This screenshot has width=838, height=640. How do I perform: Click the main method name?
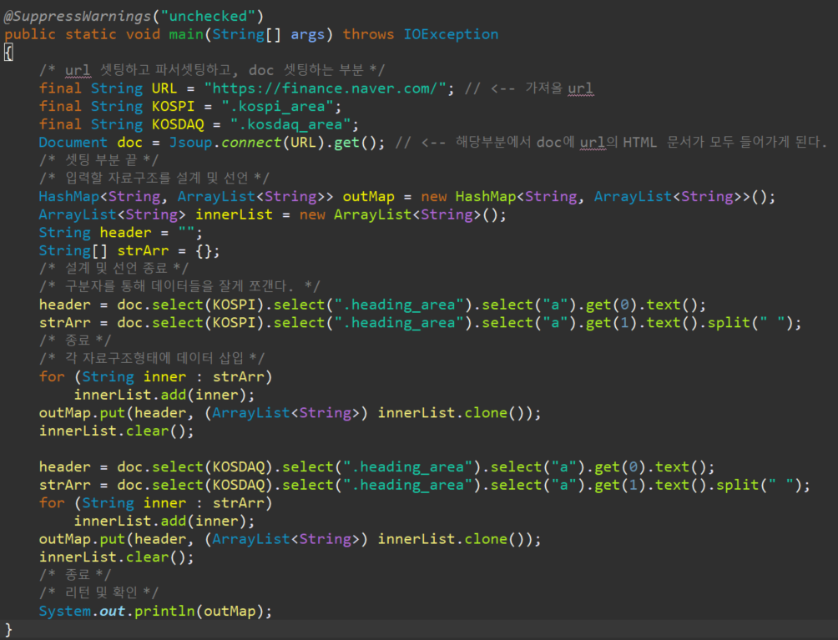point(186,34)
